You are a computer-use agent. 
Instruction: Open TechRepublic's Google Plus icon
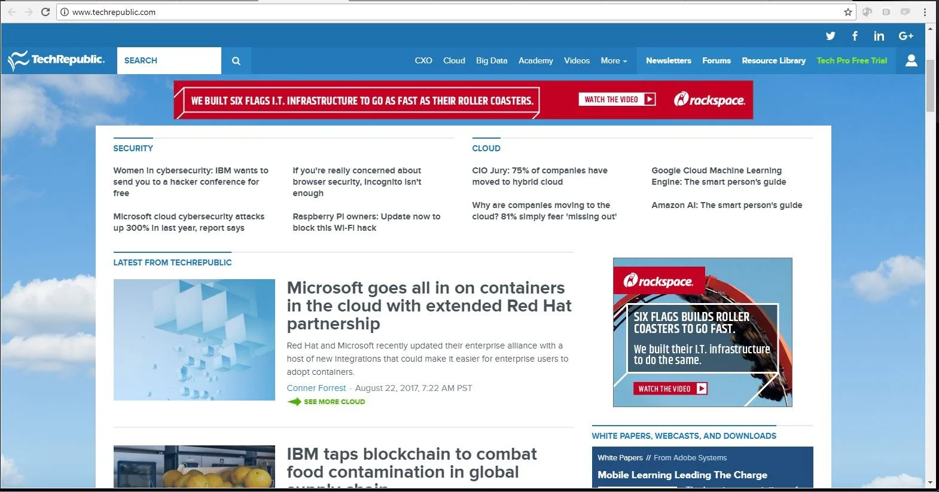coord(906,36)
